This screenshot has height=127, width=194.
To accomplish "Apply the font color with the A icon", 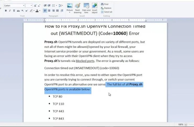I will pos(37,11).
